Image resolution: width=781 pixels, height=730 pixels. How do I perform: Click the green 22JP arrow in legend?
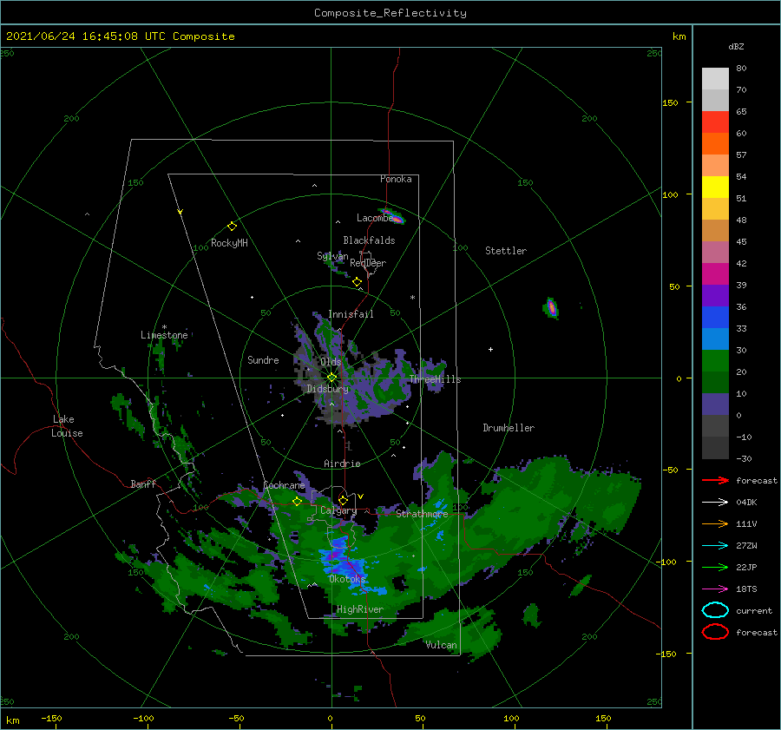[x=715, y=567]
